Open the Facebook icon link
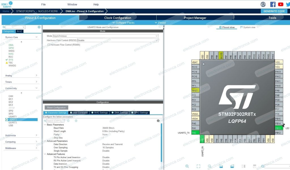290x170 pixels. click(273, 4)
